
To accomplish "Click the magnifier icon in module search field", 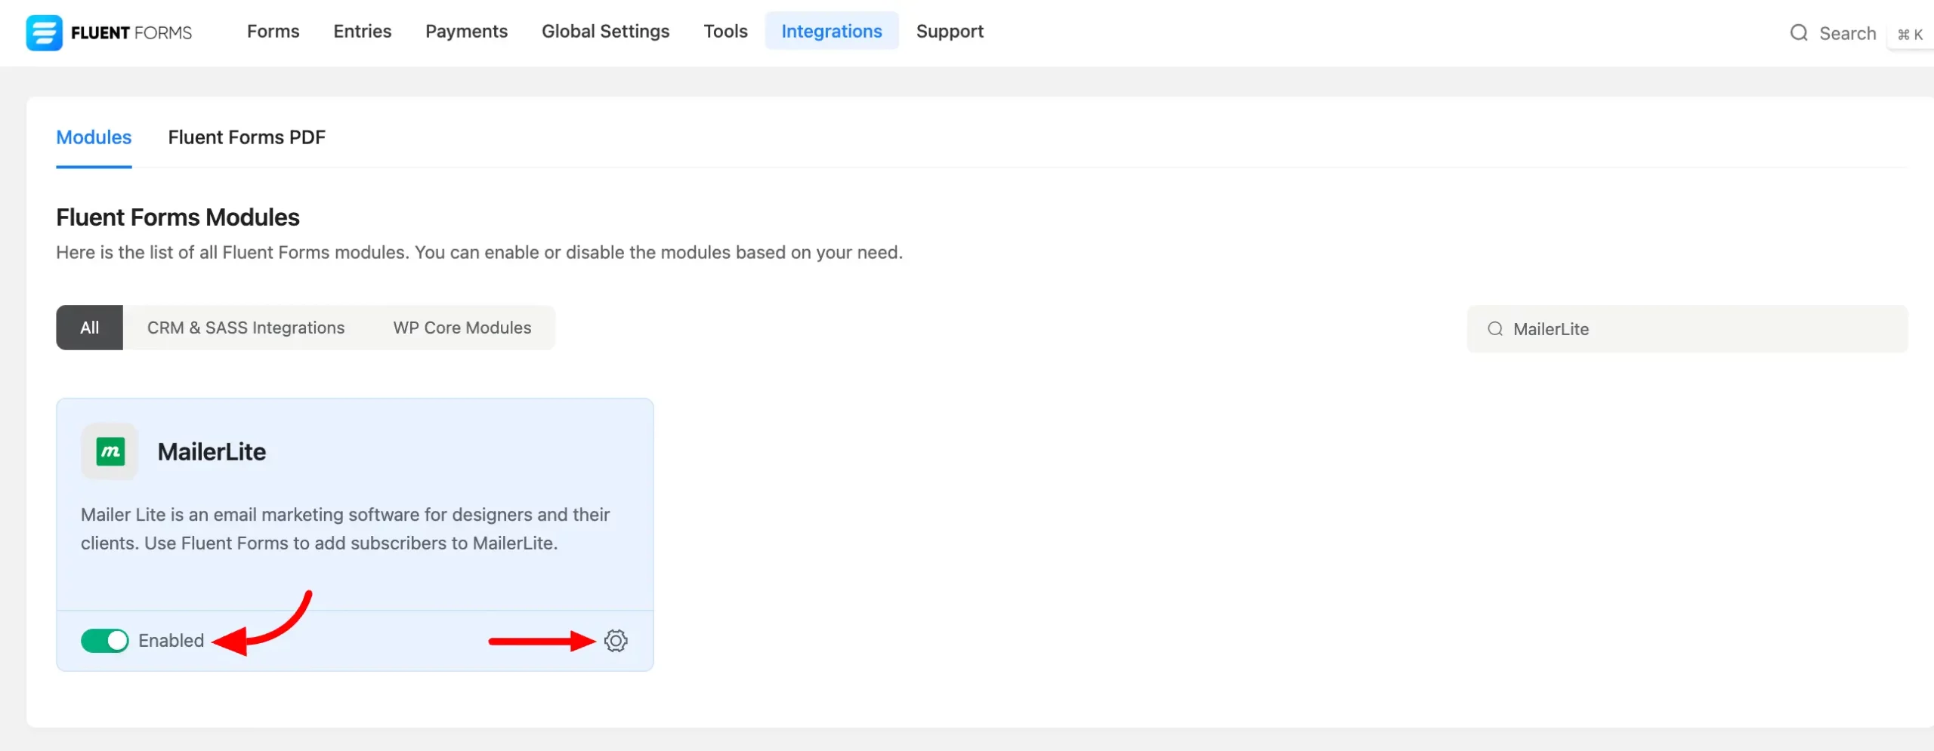I will click(x=1494, y=329).
